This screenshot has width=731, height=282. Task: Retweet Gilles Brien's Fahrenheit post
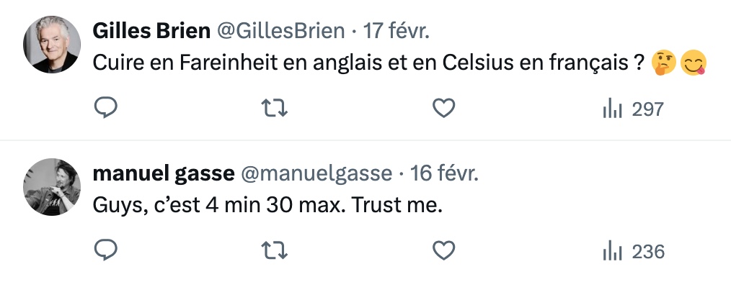pyautogui.click(x=274, y=109)
